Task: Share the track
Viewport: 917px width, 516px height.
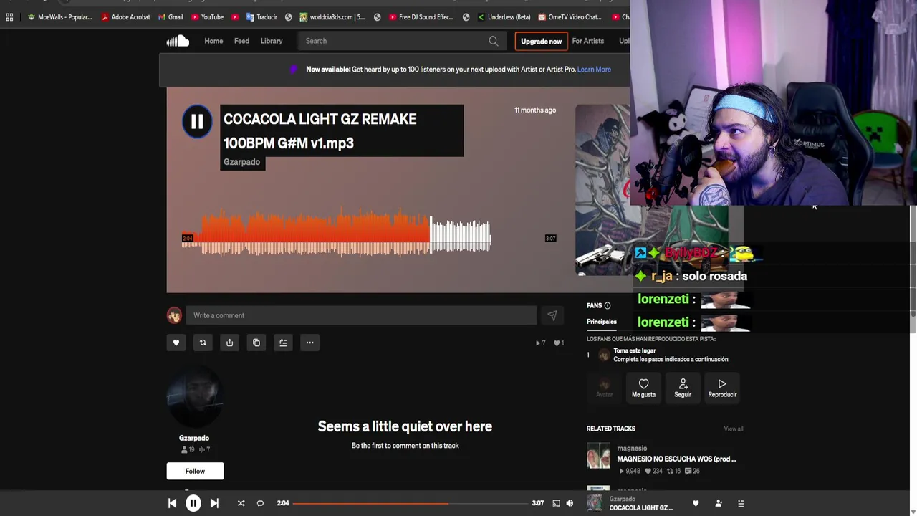Action: (x=229, y=343)
